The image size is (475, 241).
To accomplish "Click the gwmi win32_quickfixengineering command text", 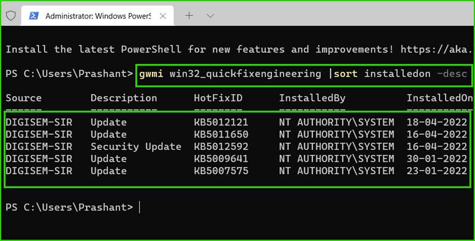I will [x=230, y=74].
